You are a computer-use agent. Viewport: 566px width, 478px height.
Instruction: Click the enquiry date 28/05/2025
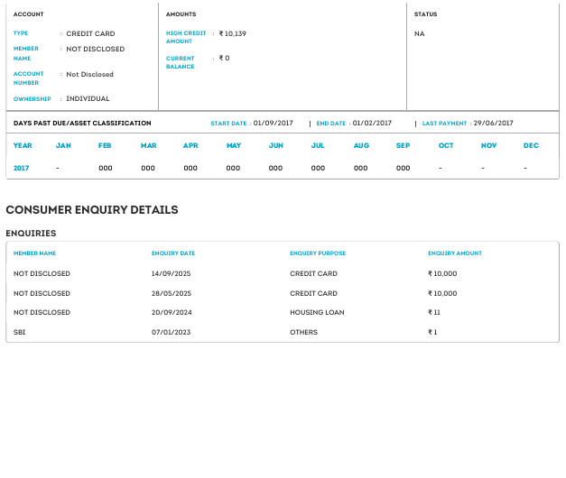point(172,294)
